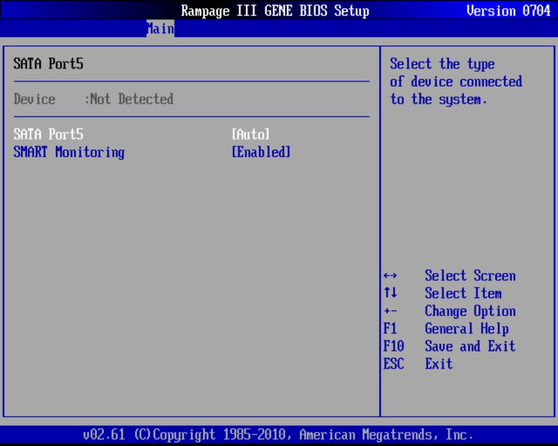The height and width of the screenshot is (446, 558).
Task: Open the SATA Port5 [Auto] option
Action: pyautogui.click(x=250, y=134)
